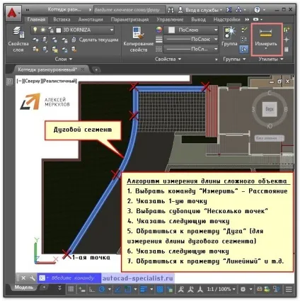300x301 pixels.
Task: Toggle selection cycling in status bar
Action: [170, 289]
